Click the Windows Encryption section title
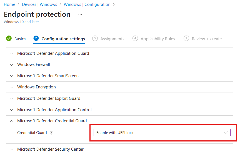This screenshot has height=154, width=250. tap(36, 87)
